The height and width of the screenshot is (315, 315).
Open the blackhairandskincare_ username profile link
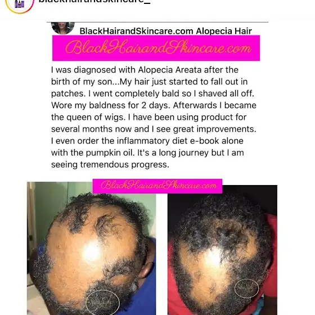point(94,2)
